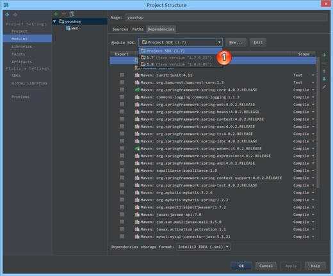This screenshot has width=333, height=276.
Task: Click the hamcrest-core library icon
Action: (x=137, y=82)
